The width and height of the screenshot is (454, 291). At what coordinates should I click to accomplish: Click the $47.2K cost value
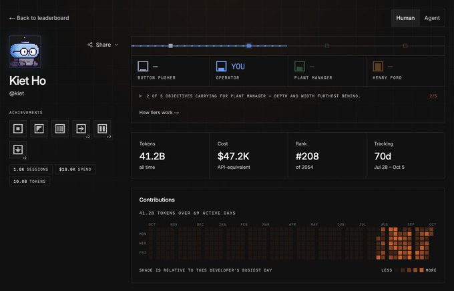tap(234, 156)
